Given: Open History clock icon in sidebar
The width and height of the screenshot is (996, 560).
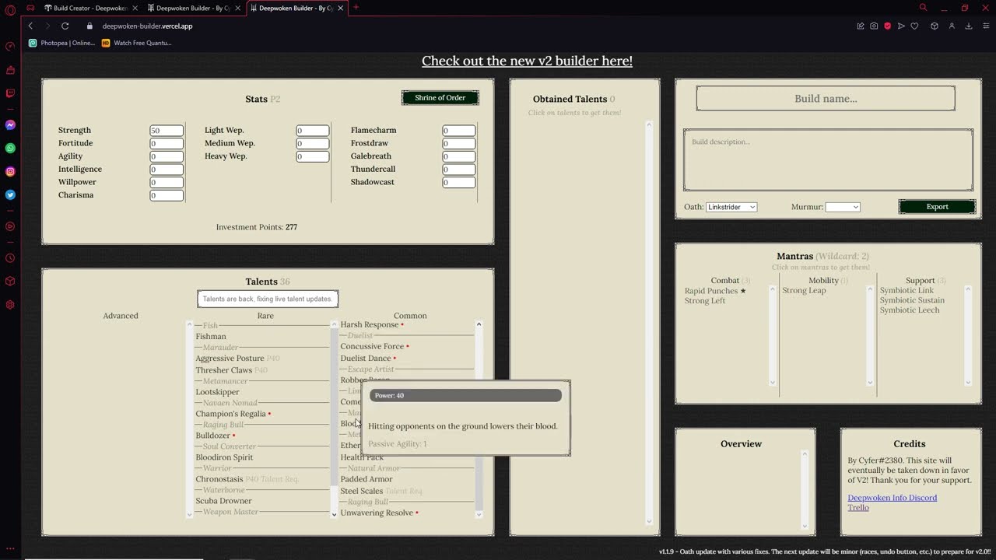Looking at the screenshot, I should click(x=10, y=258).
